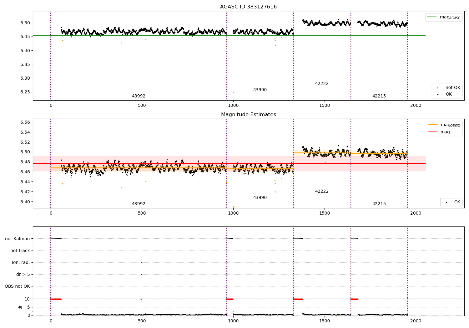
Task: Click obsid label 42222 in Magnitude Estimates plot
Action: click(x=322, y=191)
